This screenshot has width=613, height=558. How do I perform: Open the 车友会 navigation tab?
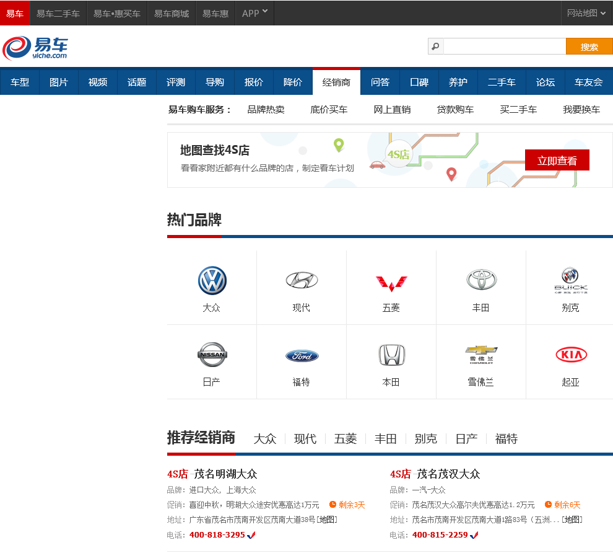tap(589, 82)
